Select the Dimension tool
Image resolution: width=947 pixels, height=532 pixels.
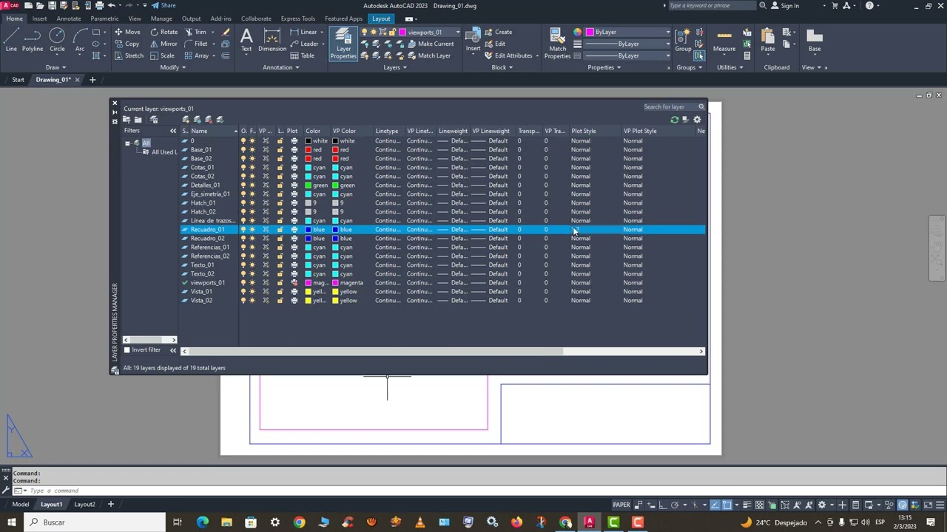(272, 41)
